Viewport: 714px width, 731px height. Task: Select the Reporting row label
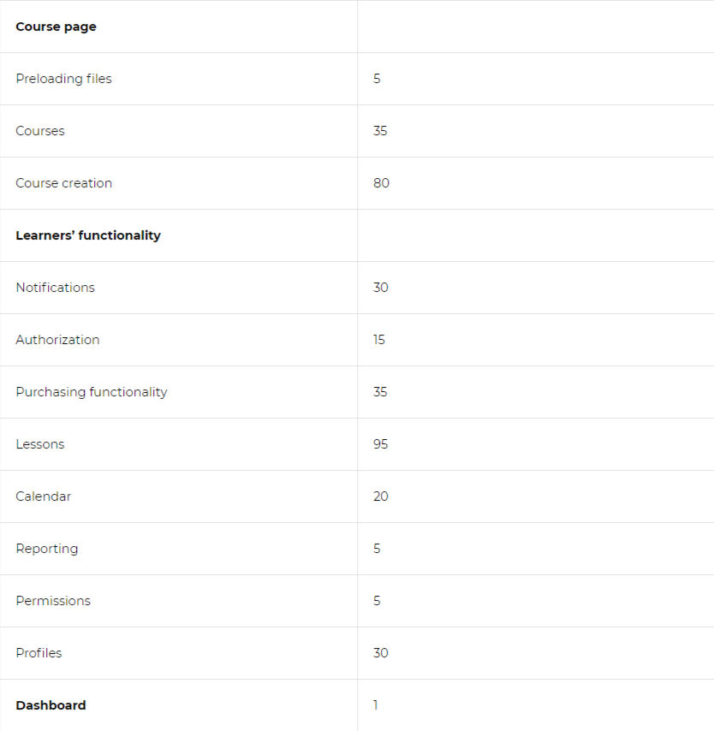click(x=46, y=549)
